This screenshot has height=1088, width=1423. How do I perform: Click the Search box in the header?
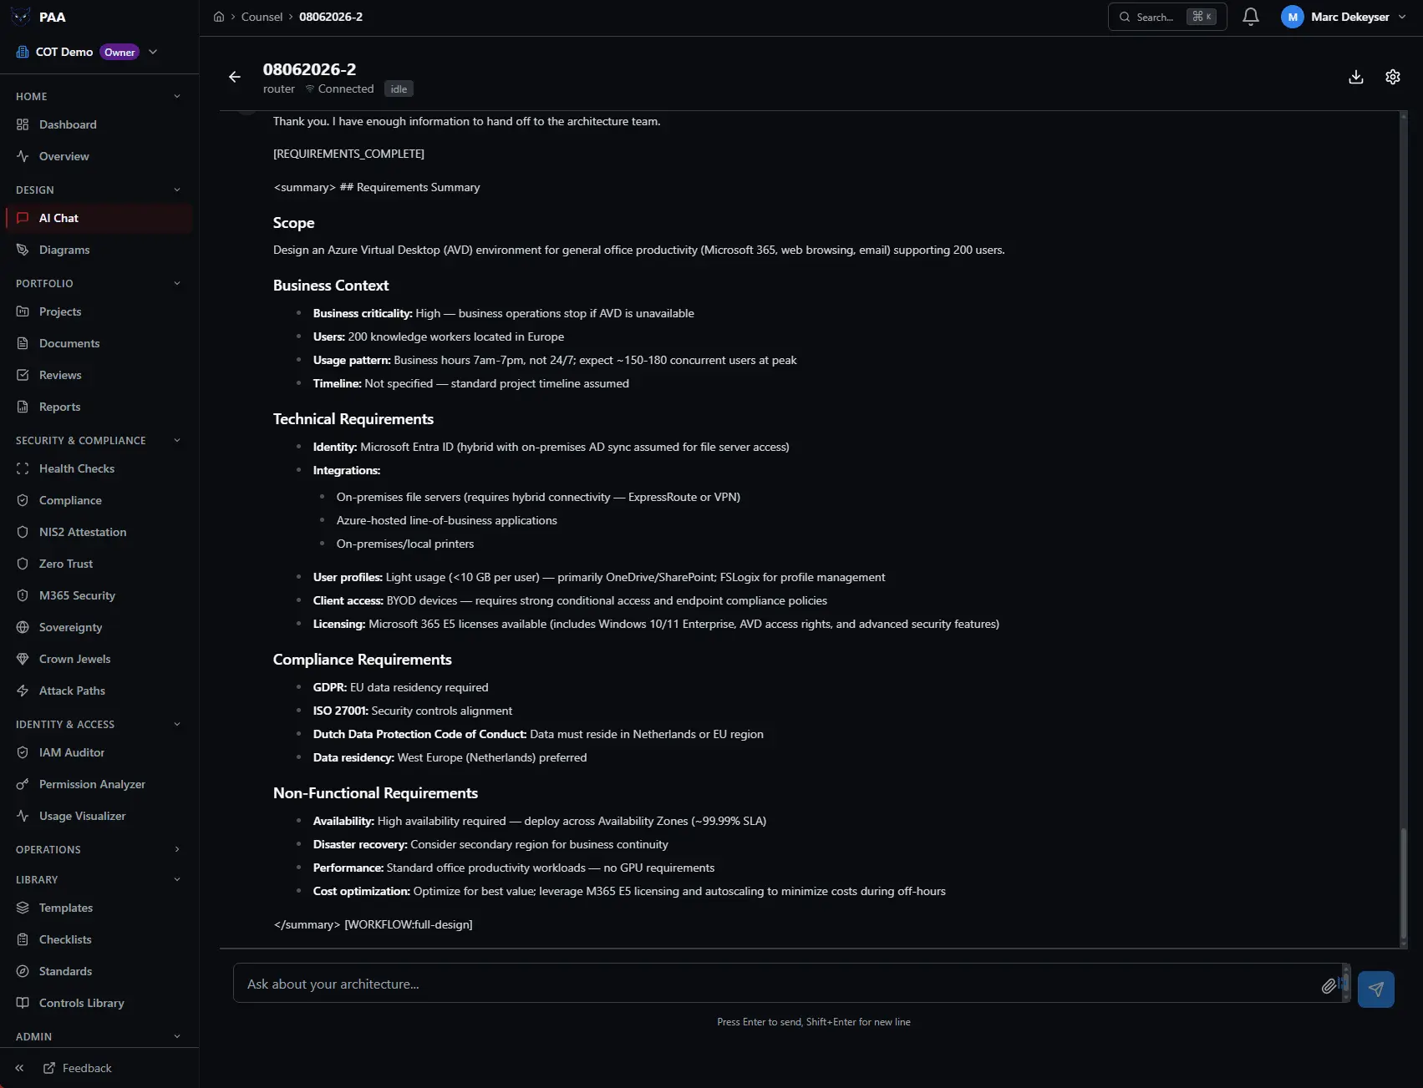pos(1167,17)
